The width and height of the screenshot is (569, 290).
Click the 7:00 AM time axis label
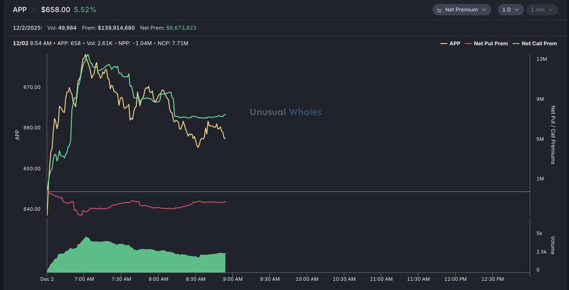84,278
